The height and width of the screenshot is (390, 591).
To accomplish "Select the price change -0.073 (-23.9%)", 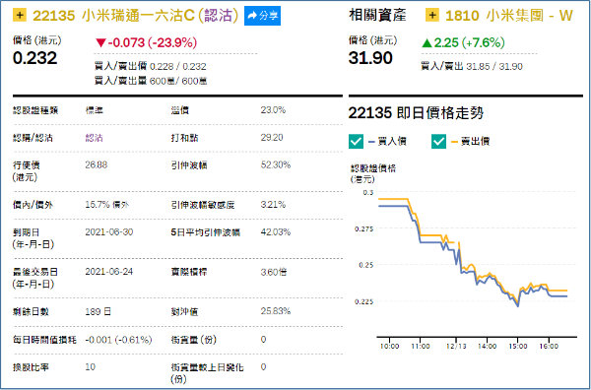I will pos(146,42).
